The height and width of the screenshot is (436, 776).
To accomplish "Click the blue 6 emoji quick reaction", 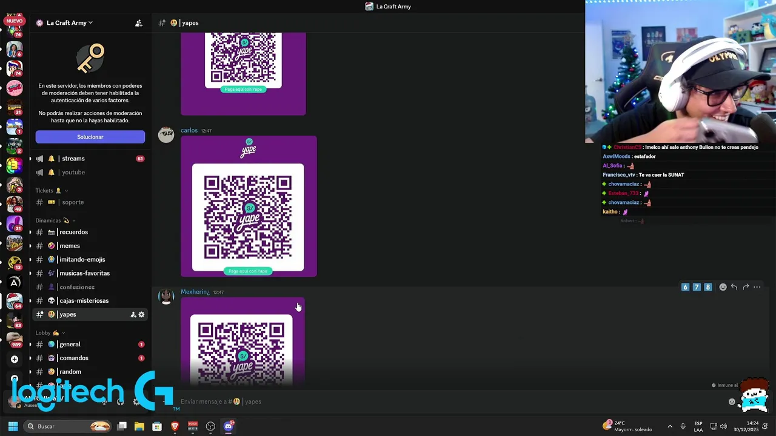I will click(685, 287).
